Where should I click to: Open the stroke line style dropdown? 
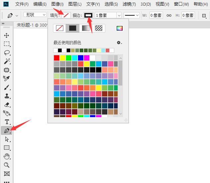132,15
